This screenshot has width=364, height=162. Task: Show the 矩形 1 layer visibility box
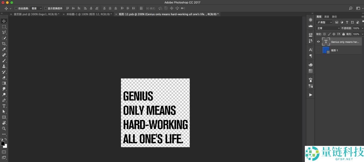tap(318, 50)
